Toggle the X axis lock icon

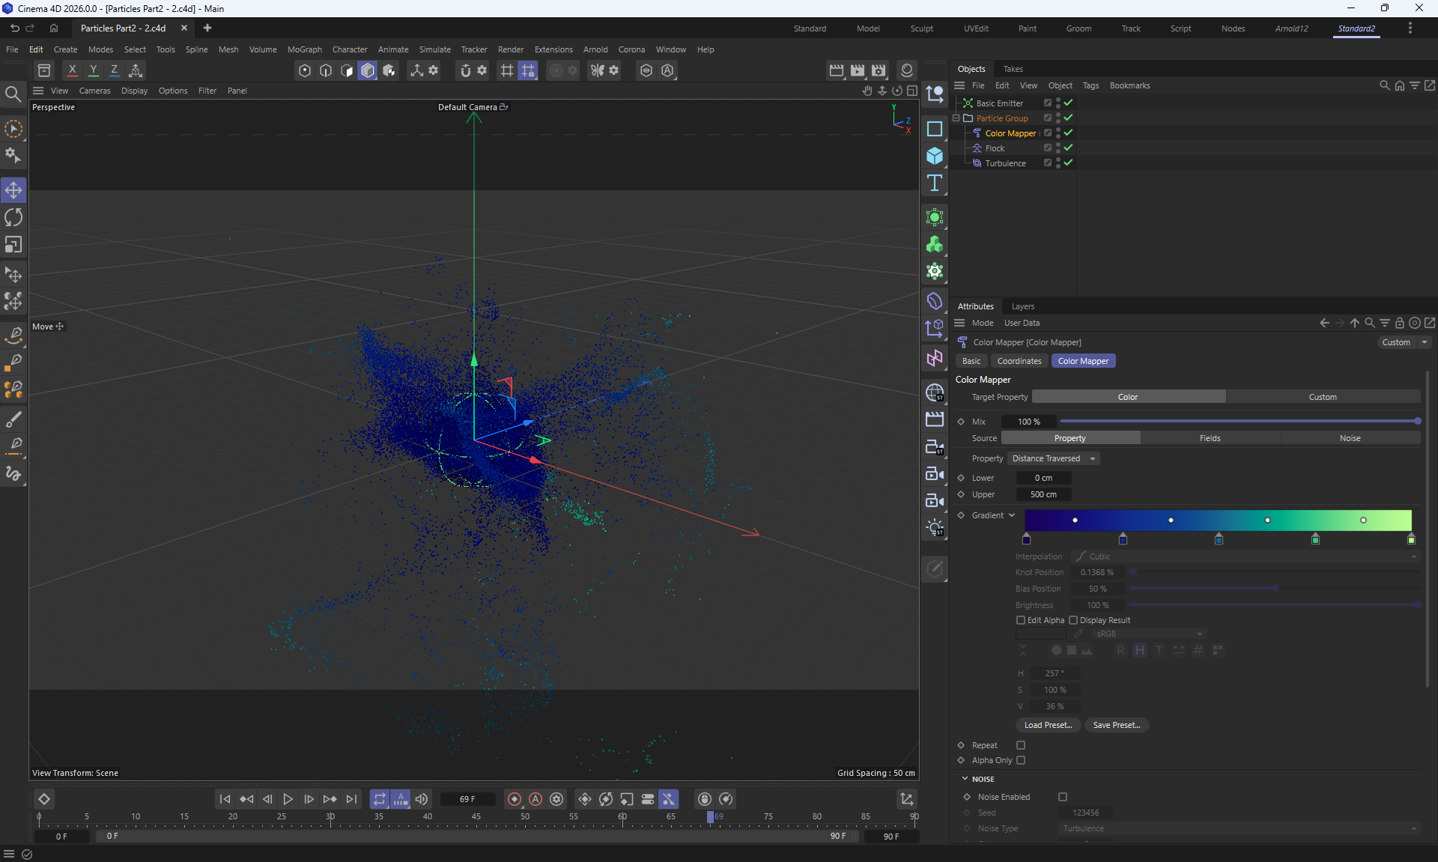[72, 70]
